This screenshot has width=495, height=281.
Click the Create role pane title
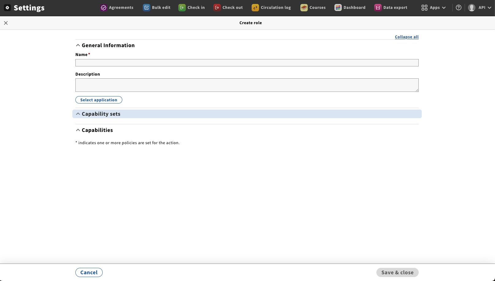pos(251,23)
